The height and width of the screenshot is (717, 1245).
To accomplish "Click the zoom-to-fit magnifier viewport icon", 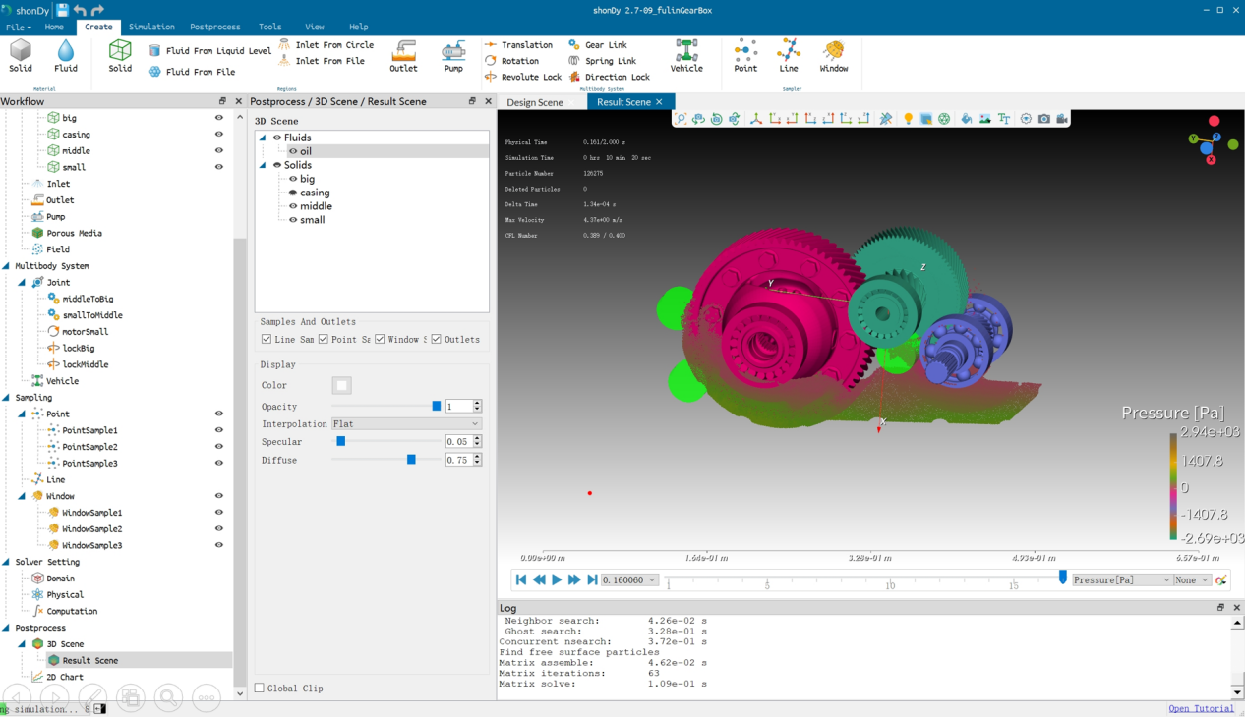I will click(x=681, y=119).
